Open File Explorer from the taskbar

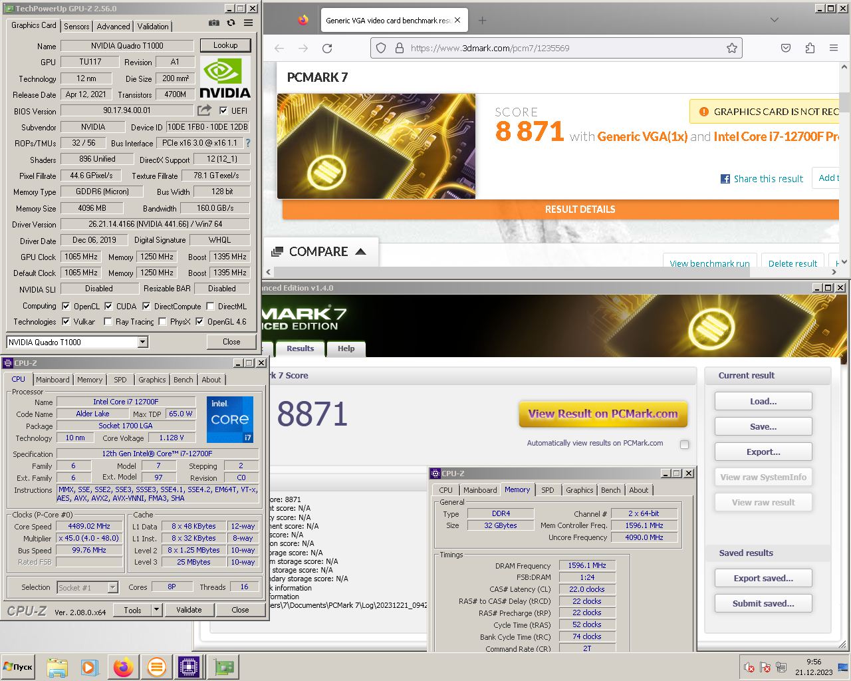57,667
